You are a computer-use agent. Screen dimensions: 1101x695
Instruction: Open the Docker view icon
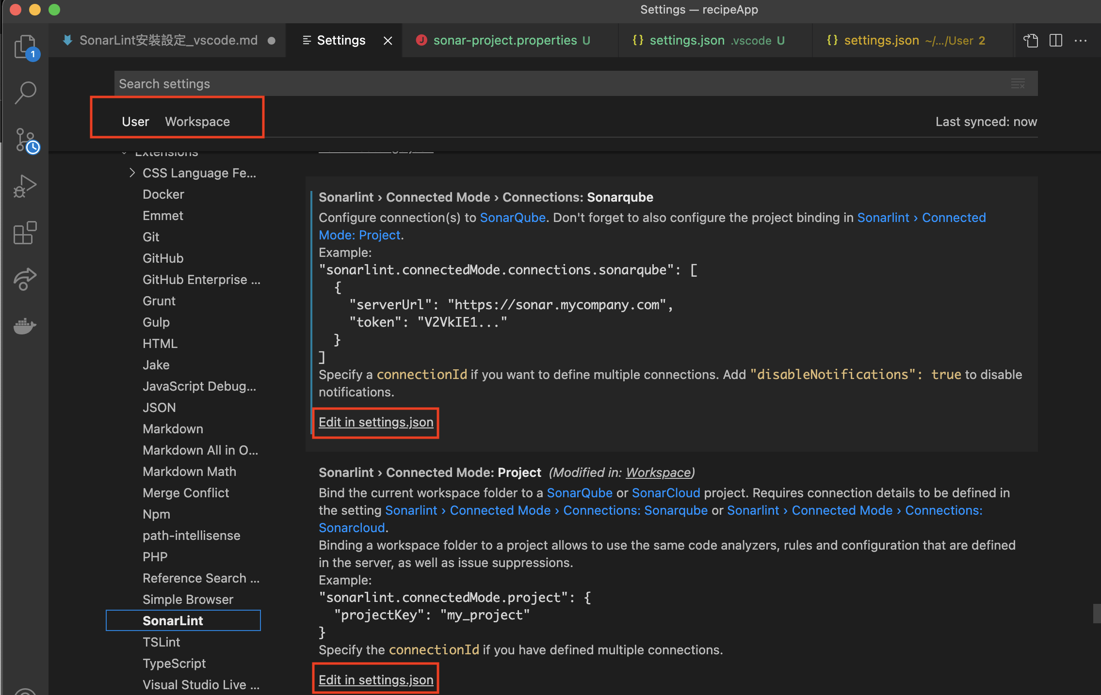(25, 326)
